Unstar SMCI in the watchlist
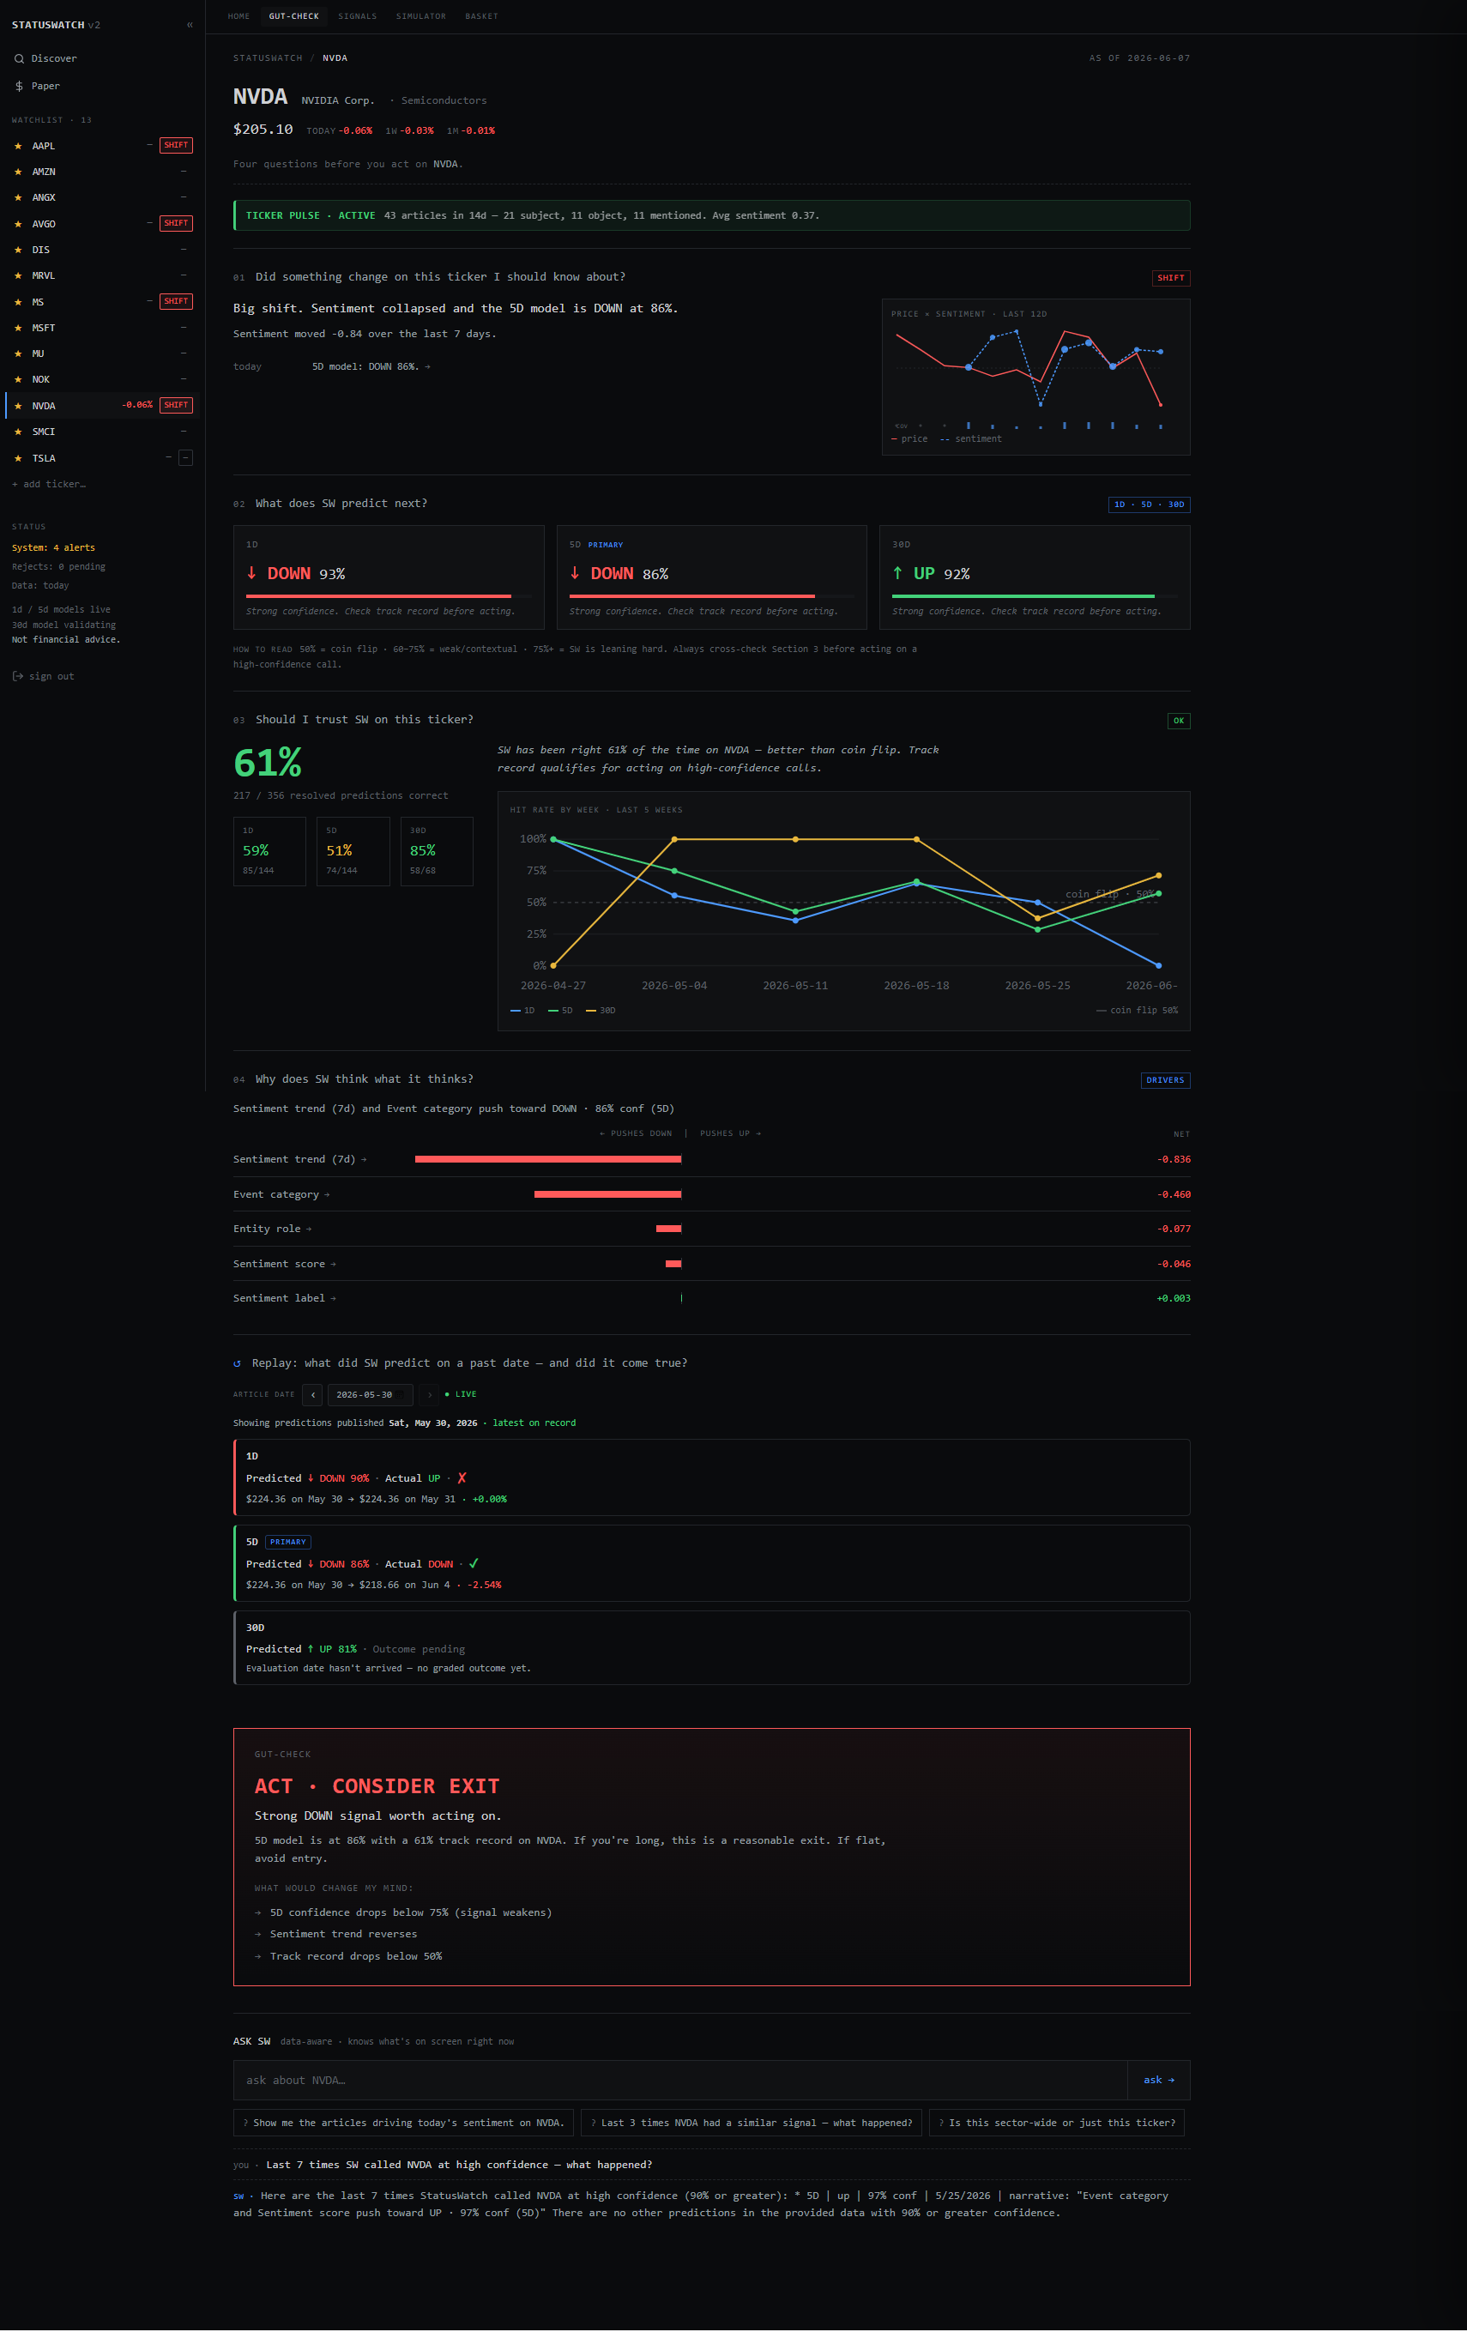Screen dimensions: 1467x2332 pos(17,432)
